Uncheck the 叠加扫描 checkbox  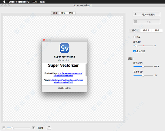coord(134,51)
